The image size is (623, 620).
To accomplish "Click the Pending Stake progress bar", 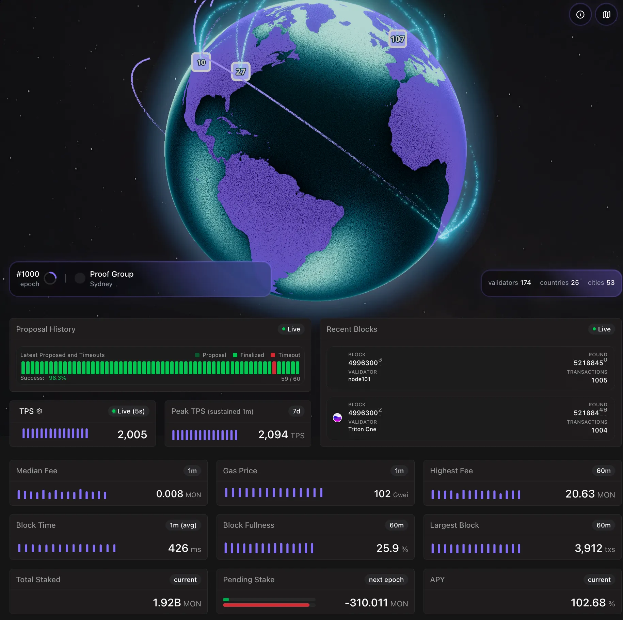I will click(x=269, y=602).
